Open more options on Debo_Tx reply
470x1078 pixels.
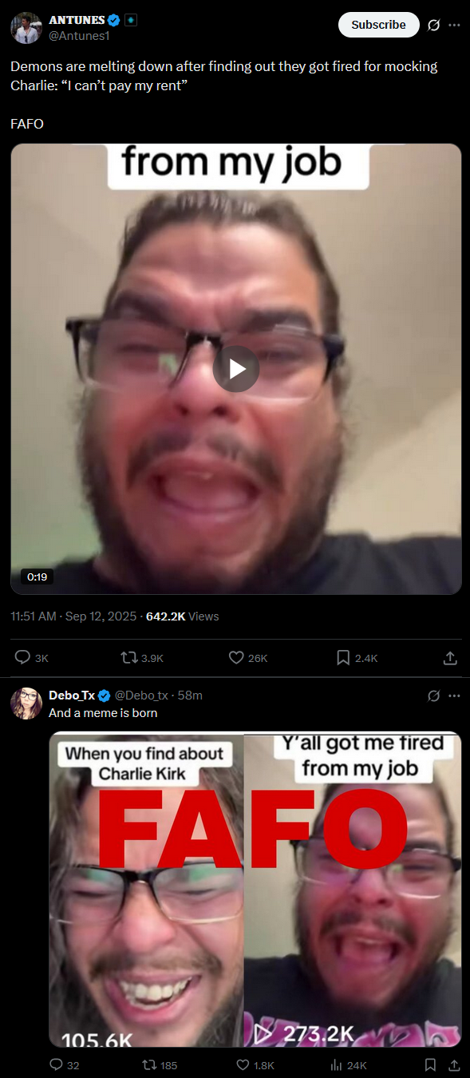tap(454, 696)
